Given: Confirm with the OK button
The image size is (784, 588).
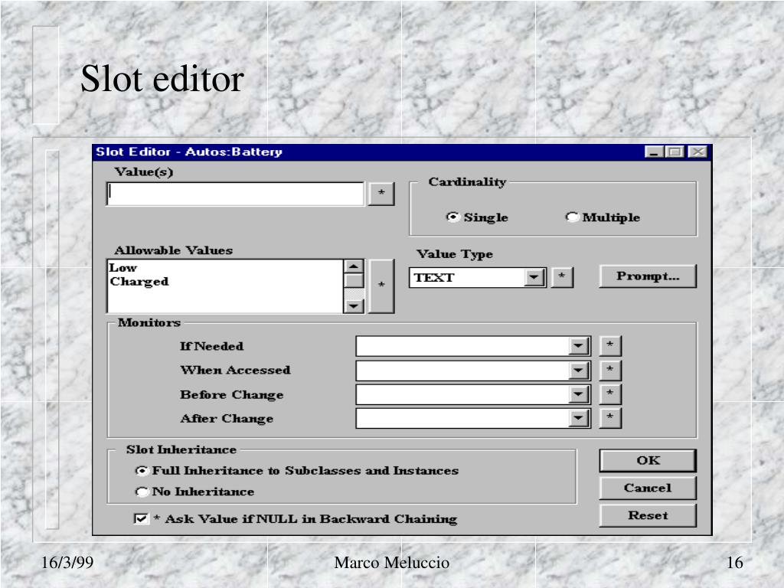Looking at the screenshot, I should tap(648, 460).
